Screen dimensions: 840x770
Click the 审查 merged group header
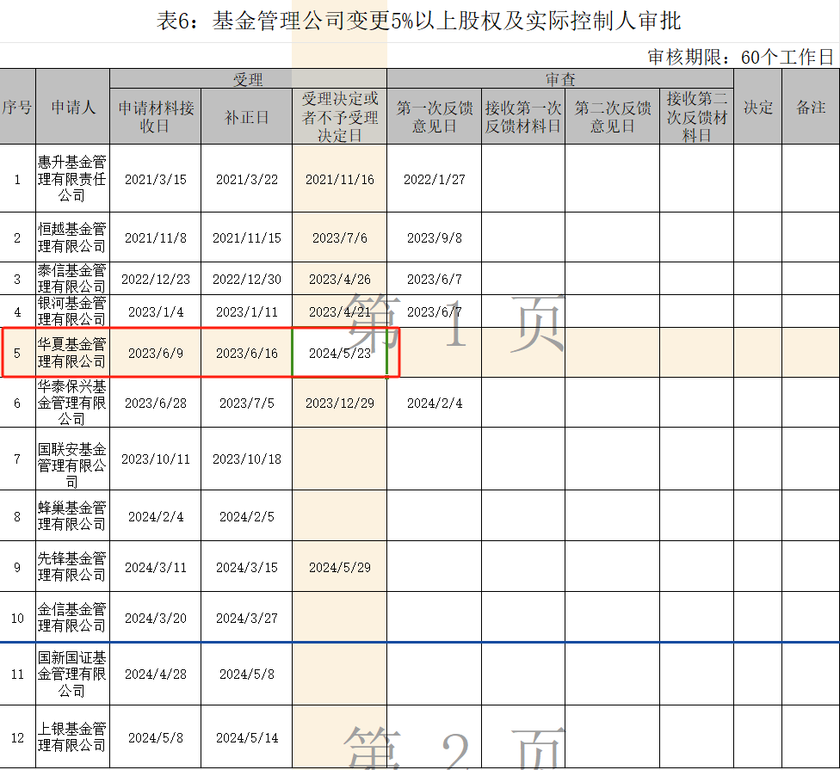[x=559, y=79]
